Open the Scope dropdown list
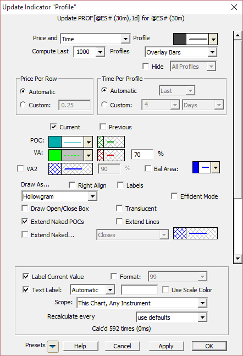This screenshot has width=243, height=356. click(x=142, y=303)
